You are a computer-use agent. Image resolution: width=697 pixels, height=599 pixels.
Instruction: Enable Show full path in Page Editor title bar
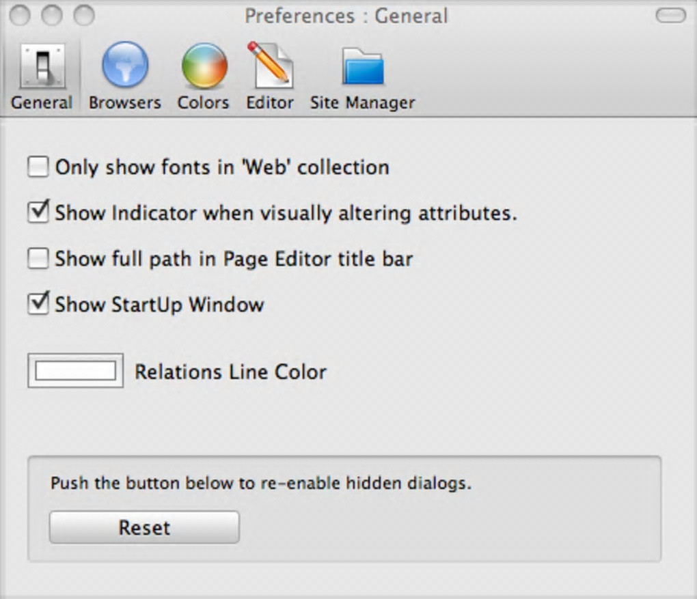click(x=38, y=258)
